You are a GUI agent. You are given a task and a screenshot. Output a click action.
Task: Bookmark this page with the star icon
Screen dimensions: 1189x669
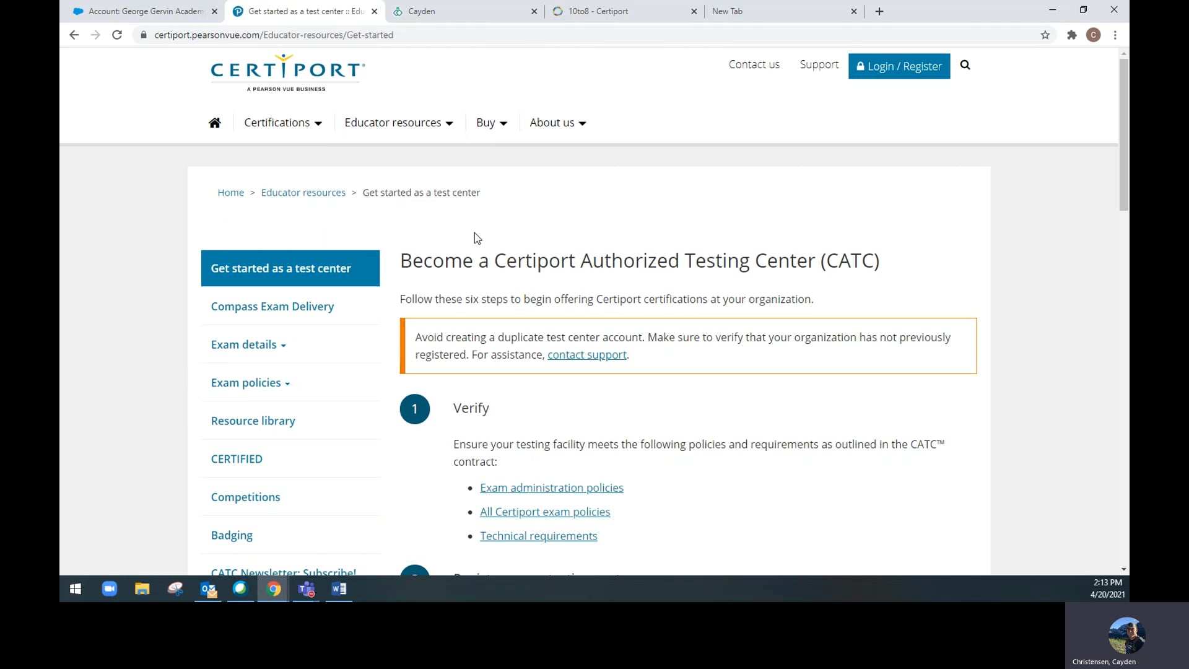point(1045,35)
